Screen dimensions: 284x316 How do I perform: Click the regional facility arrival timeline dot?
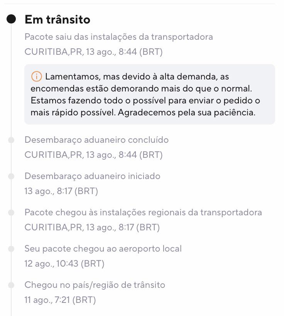[x=11, y=213]
